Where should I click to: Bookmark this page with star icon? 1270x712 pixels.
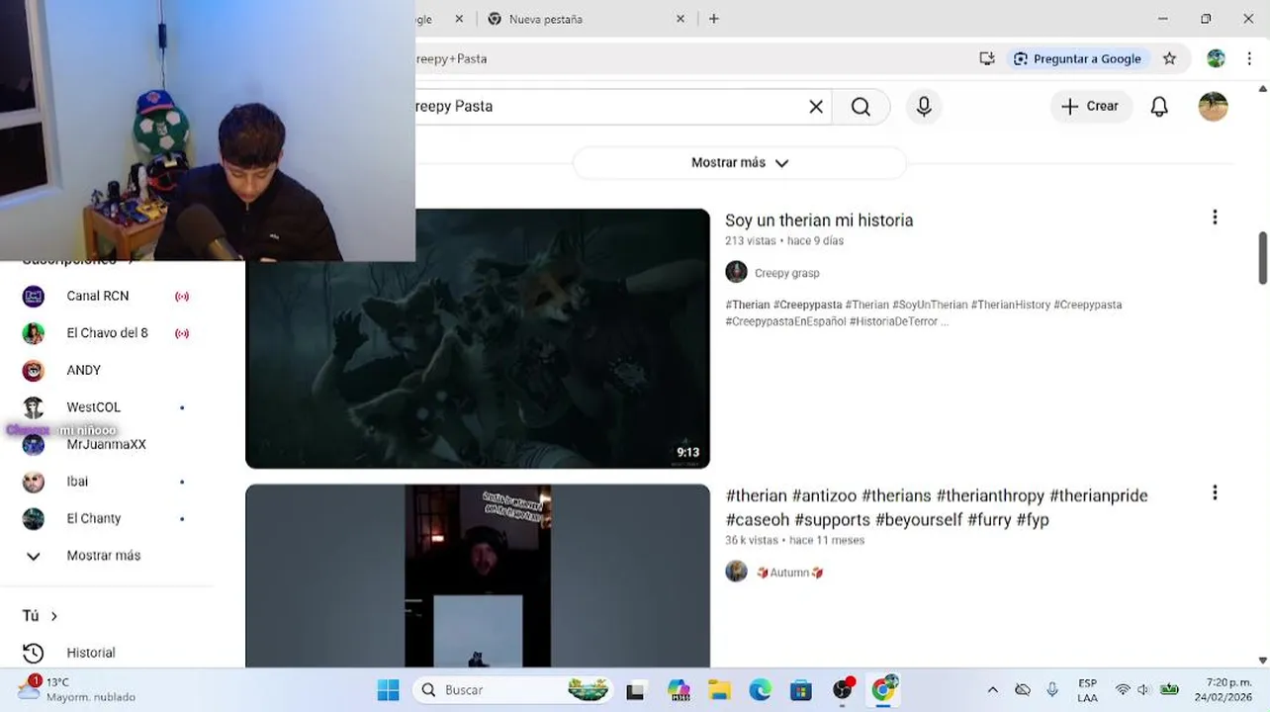pyautogui.click(x=1169, y=59)
